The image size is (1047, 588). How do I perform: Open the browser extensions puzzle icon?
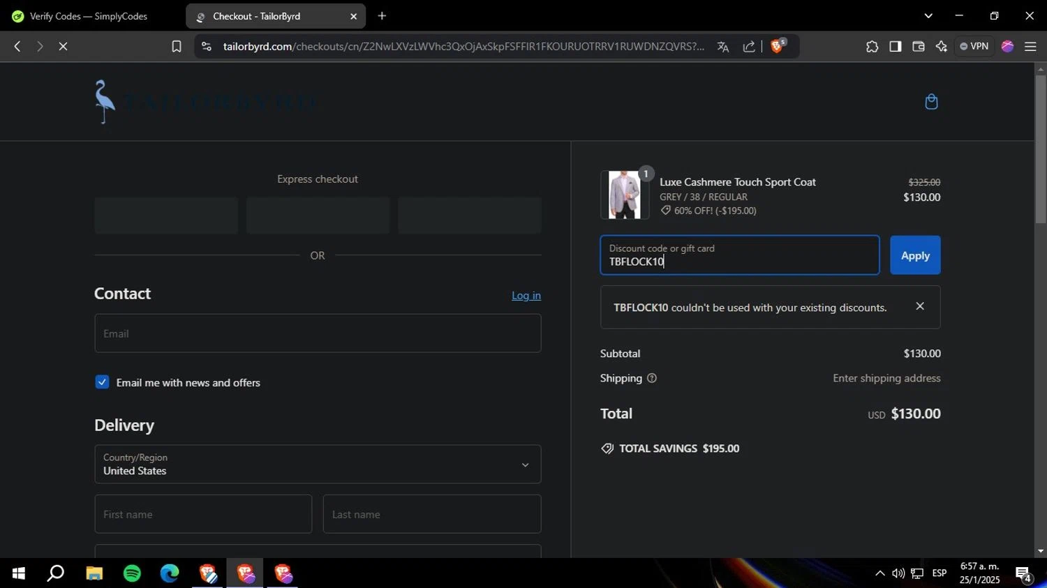click(872, 47)
